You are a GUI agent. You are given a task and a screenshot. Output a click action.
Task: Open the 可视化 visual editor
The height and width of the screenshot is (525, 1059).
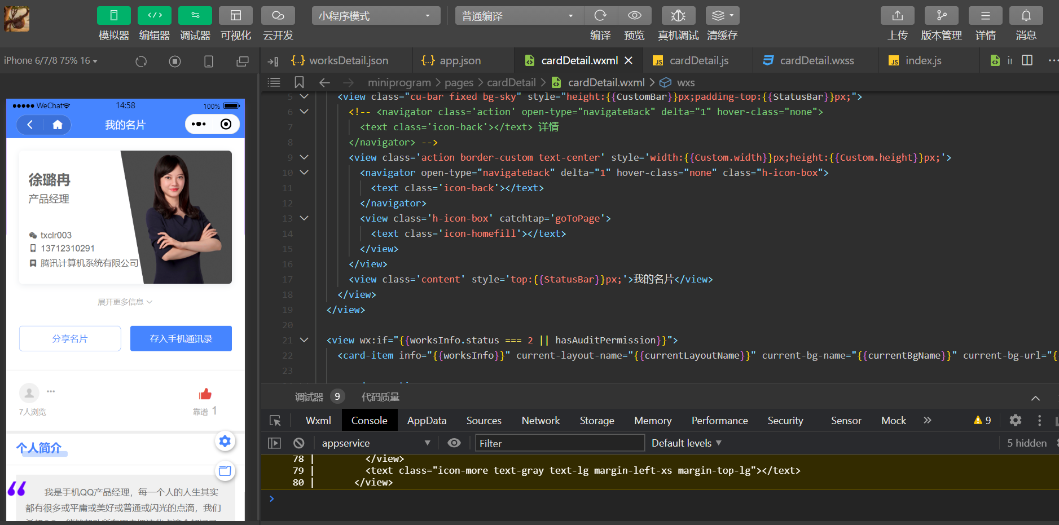pyautogui.click(x=236, y=16)
